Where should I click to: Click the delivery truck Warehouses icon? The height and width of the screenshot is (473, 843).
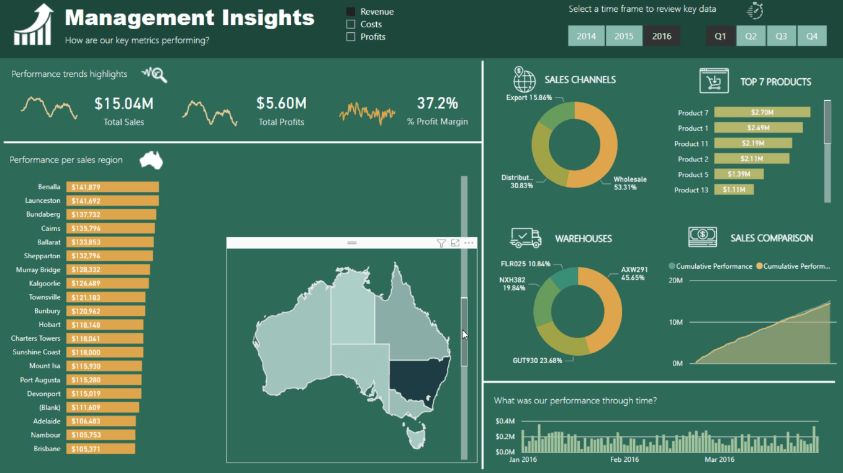tap(525, 238)
